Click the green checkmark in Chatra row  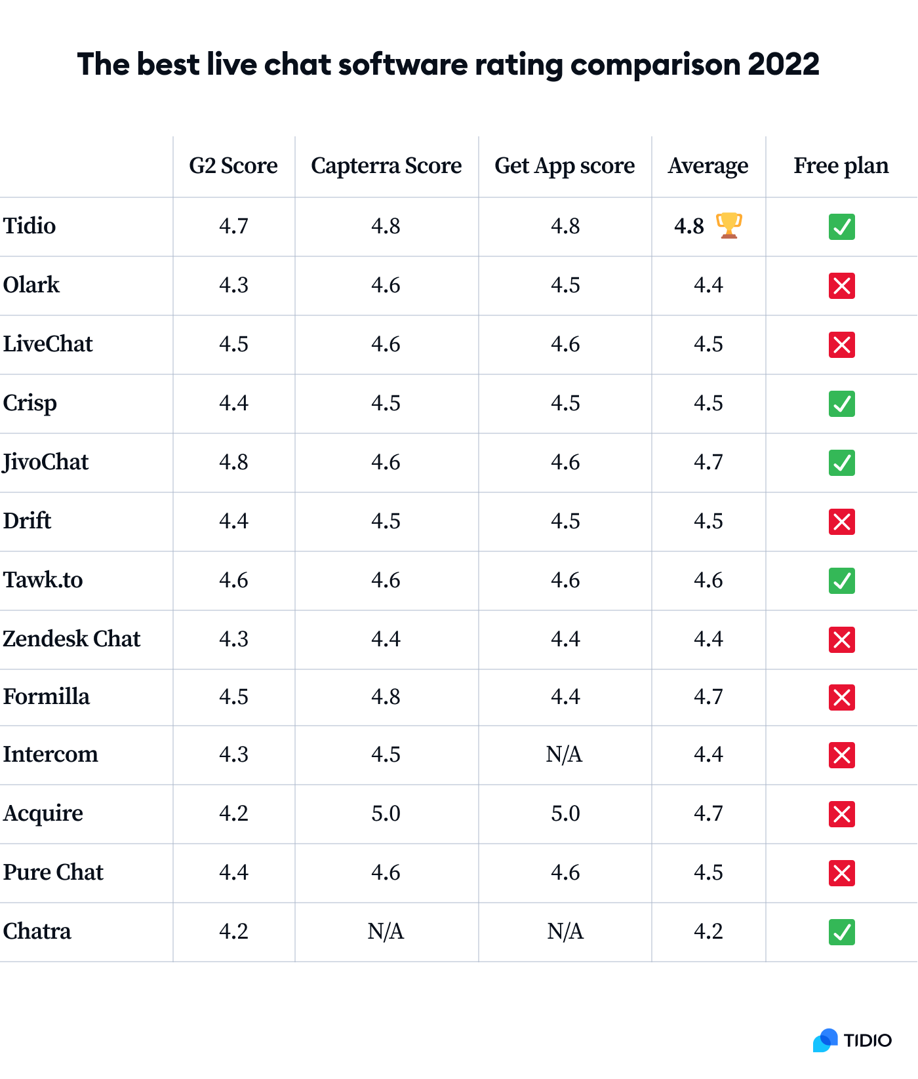click(841, 932)
